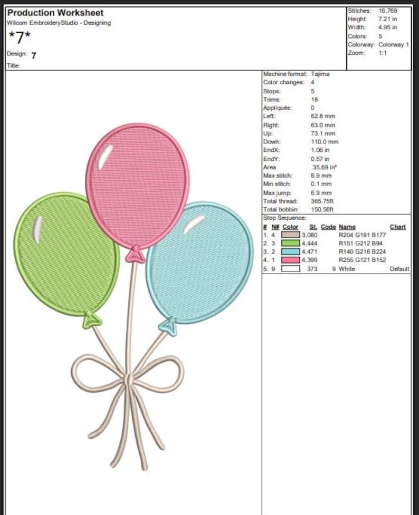The width and height of the screenshot is (419, 515).
Task: Click the EndX value 1.06 in
Action: pyautogui.click(x=320, y=150)
